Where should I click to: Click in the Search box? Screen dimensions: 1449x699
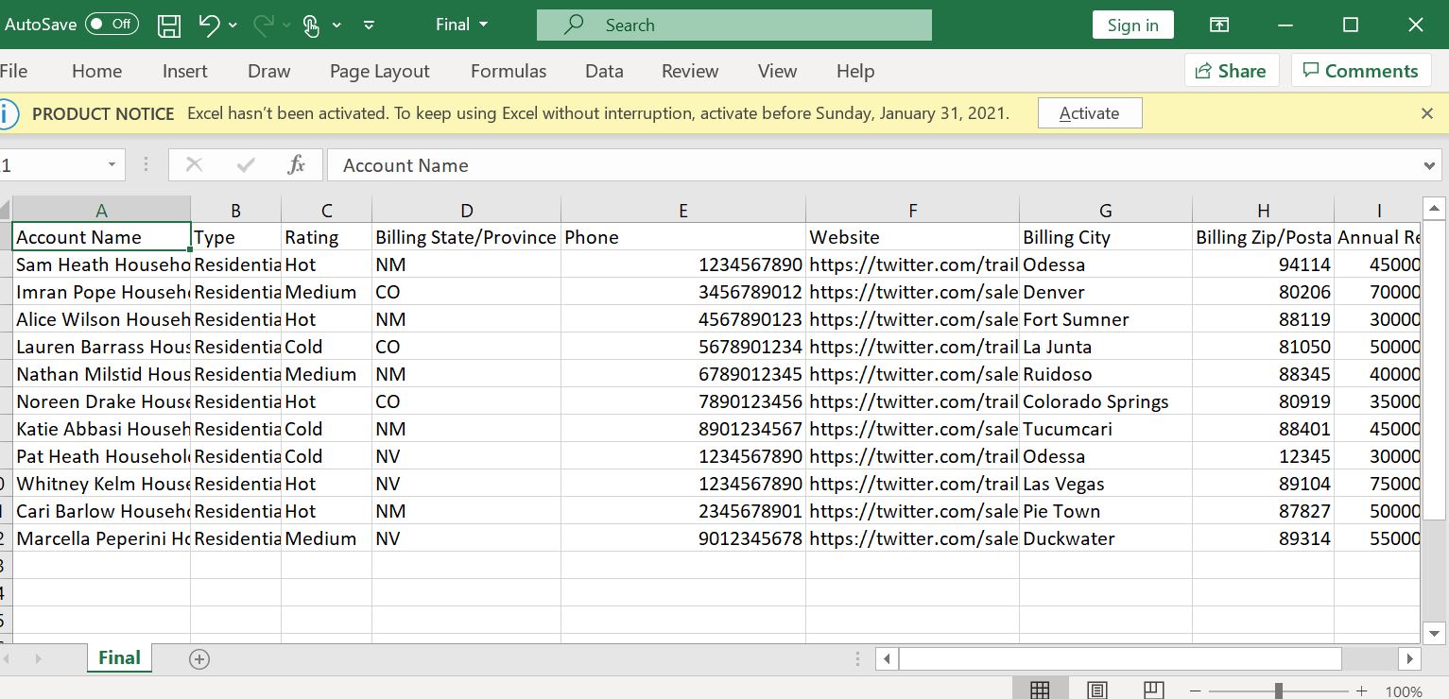coord(733,26)
